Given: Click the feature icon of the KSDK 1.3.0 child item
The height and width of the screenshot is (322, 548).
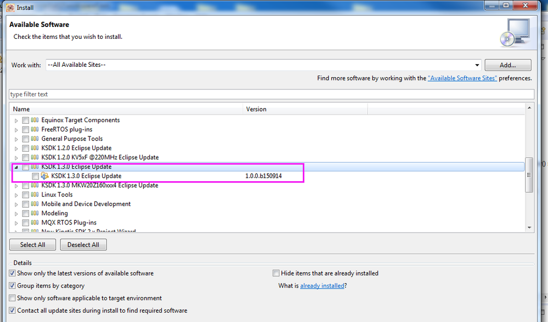Looking at the screenshot, I should [x=45, y=176].
